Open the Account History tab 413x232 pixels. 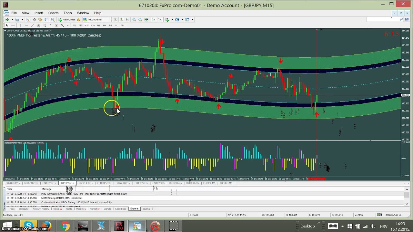[41, 209]
